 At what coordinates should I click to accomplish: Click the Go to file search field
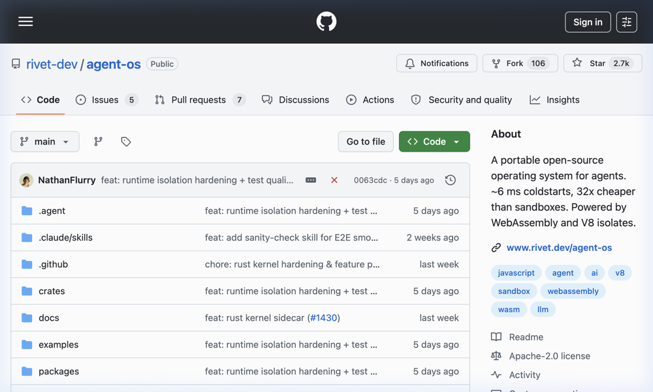click(x=366, y=142)
